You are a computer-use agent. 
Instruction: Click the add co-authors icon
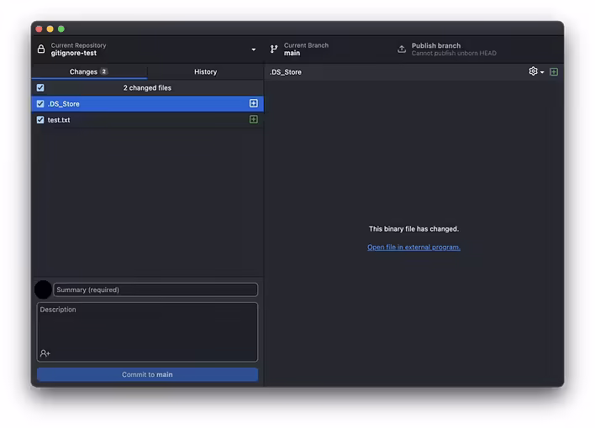click(x=45, y=353)
